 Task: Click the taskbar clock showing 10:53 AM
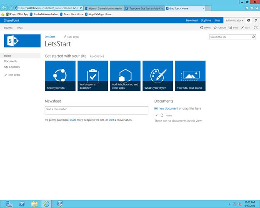click(250, 204)
